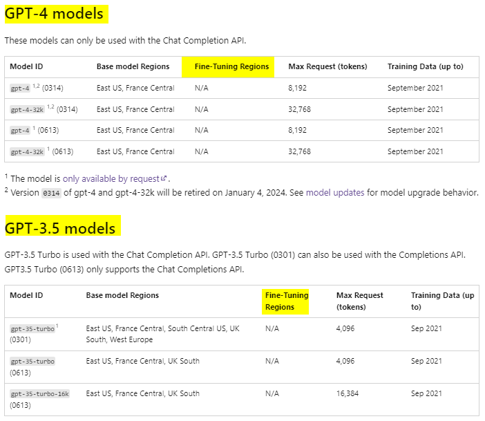Click the 'GPT-3.5 Turbo is used with' paragraph
Viewport: 485px width, 421px height.
pyautogui.click(x=235, y=262)
